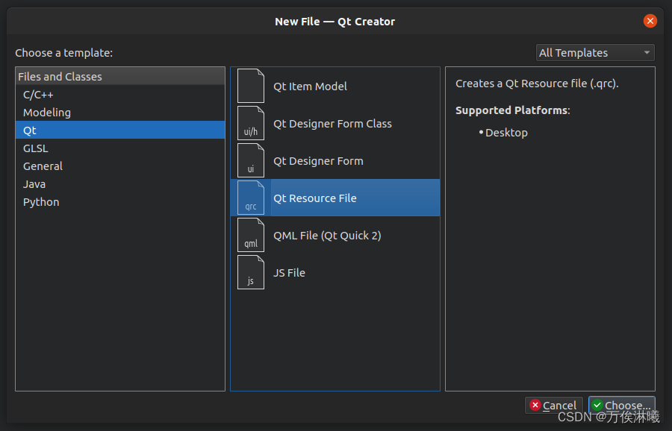Click the qrc Resource File icon

(251, 198)
